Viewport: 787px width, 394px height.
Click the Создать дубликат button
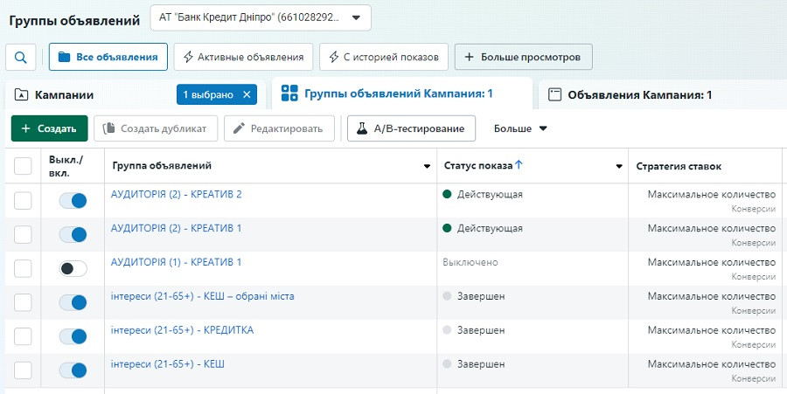[156, 128]
